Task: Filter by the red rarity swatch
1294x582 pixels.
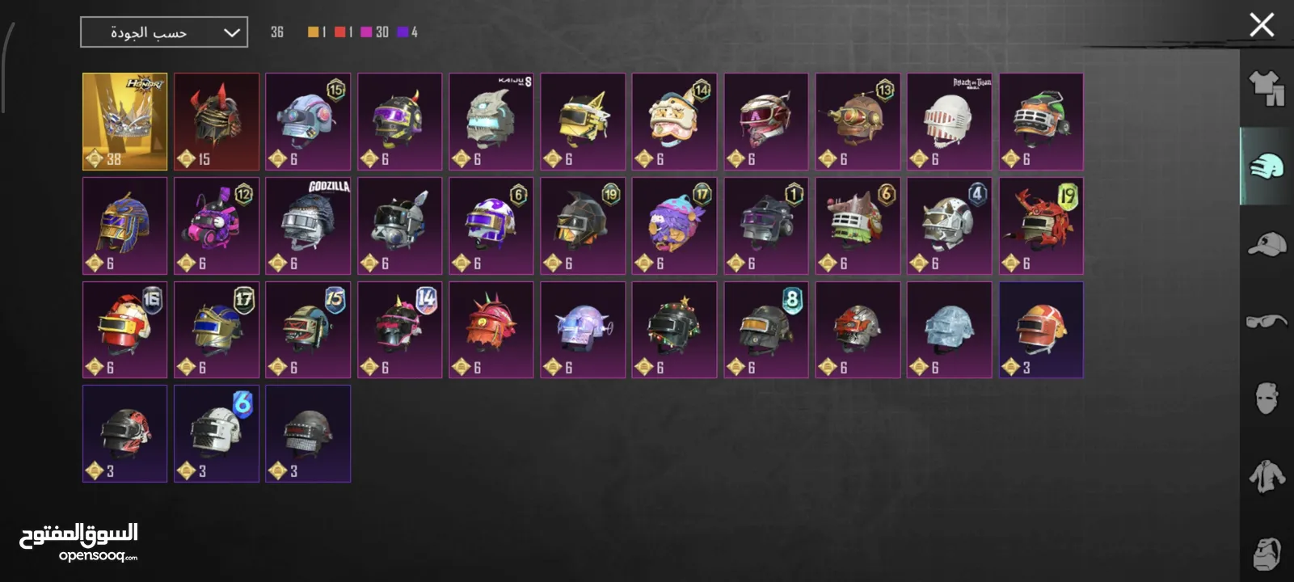Action: [x=339, y=32]
